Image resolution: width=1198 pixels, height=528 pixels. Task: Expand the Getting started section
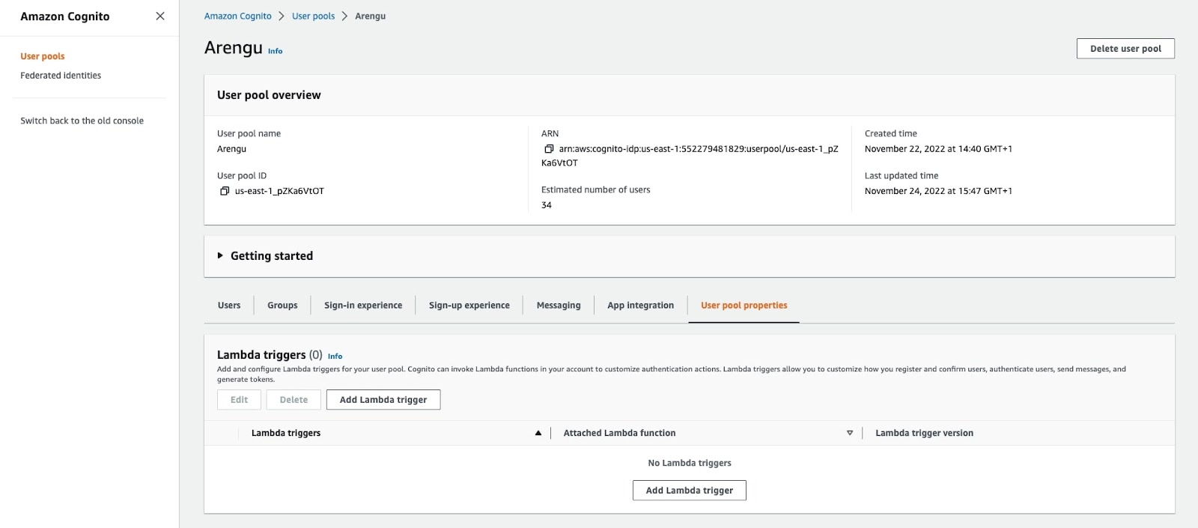tap(220, 255)
